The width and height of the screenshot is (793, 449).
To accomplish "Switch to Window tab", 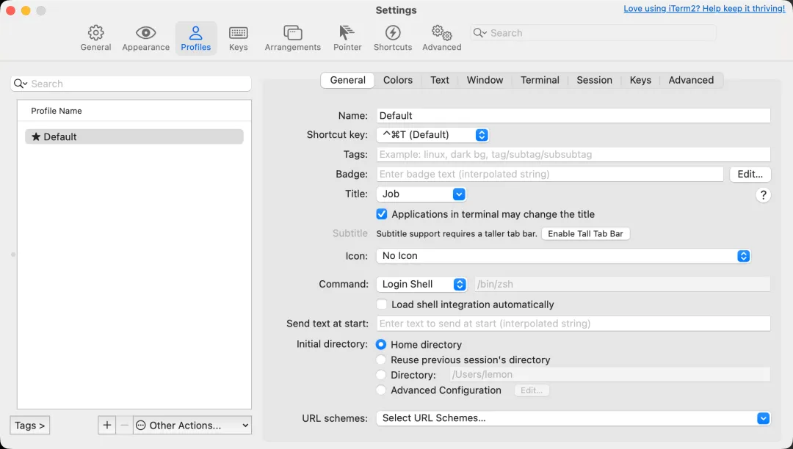I will 485,80.
